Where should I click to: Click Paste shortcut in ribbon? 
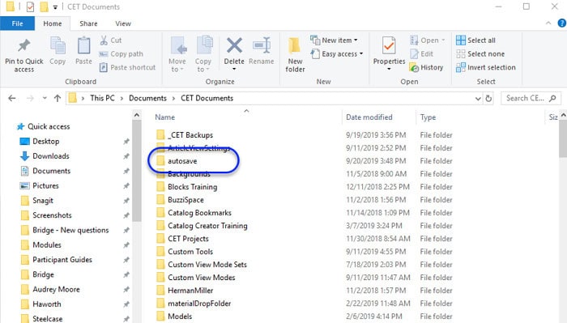click(128, 67)
